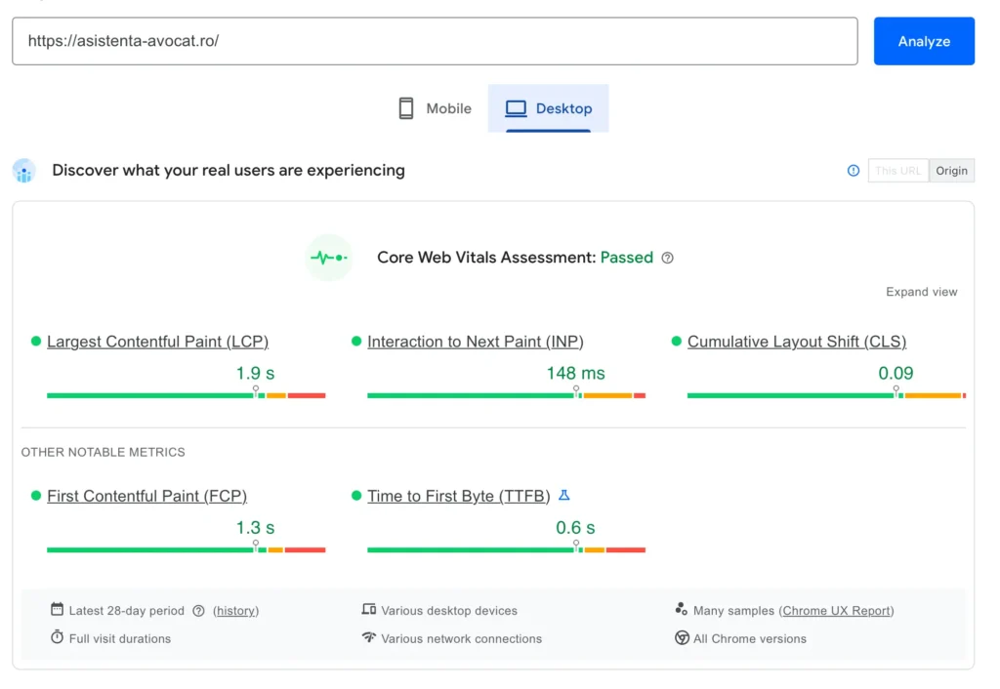Screen dimensions: 1000x689
Task: Click the calendar icon by 28-day period
Action: click(57, 609)
